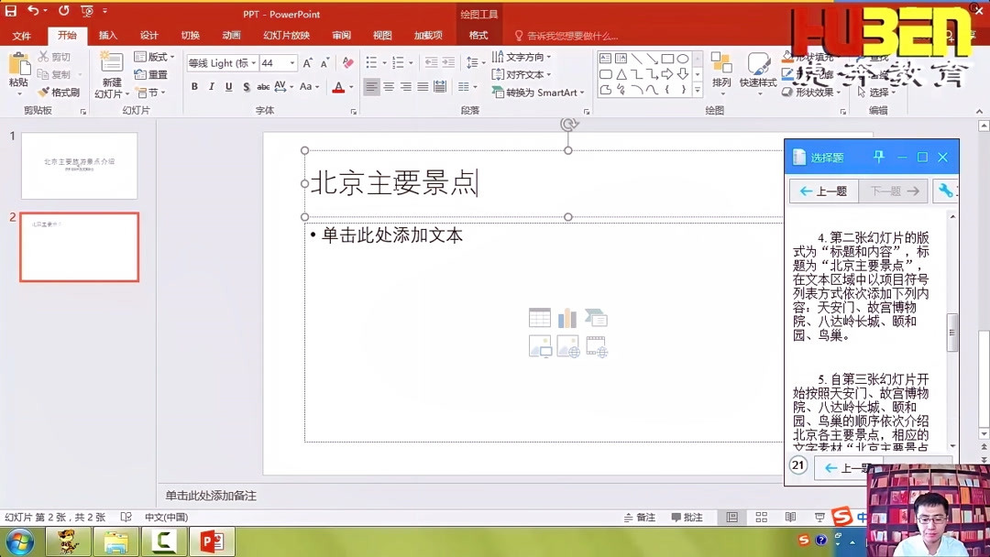This screenshot has width=990, height=557.
Task: Toggle italic formatting
Action: point(212,84)
